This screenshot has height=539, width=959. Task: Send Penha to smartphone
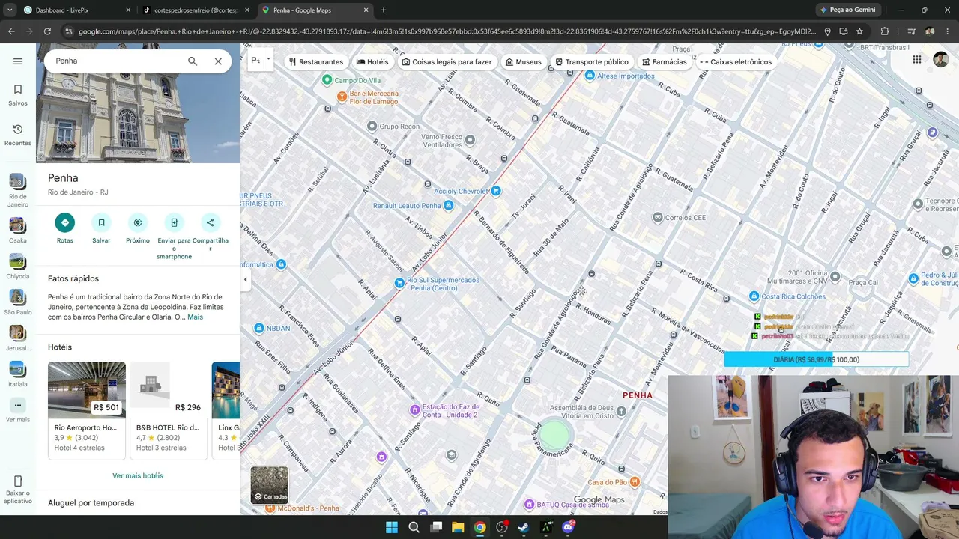(174, 236)
